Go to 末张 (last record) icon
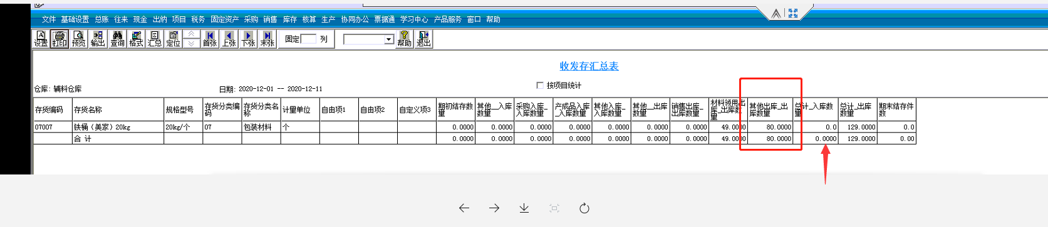 (x=267, y=39)
